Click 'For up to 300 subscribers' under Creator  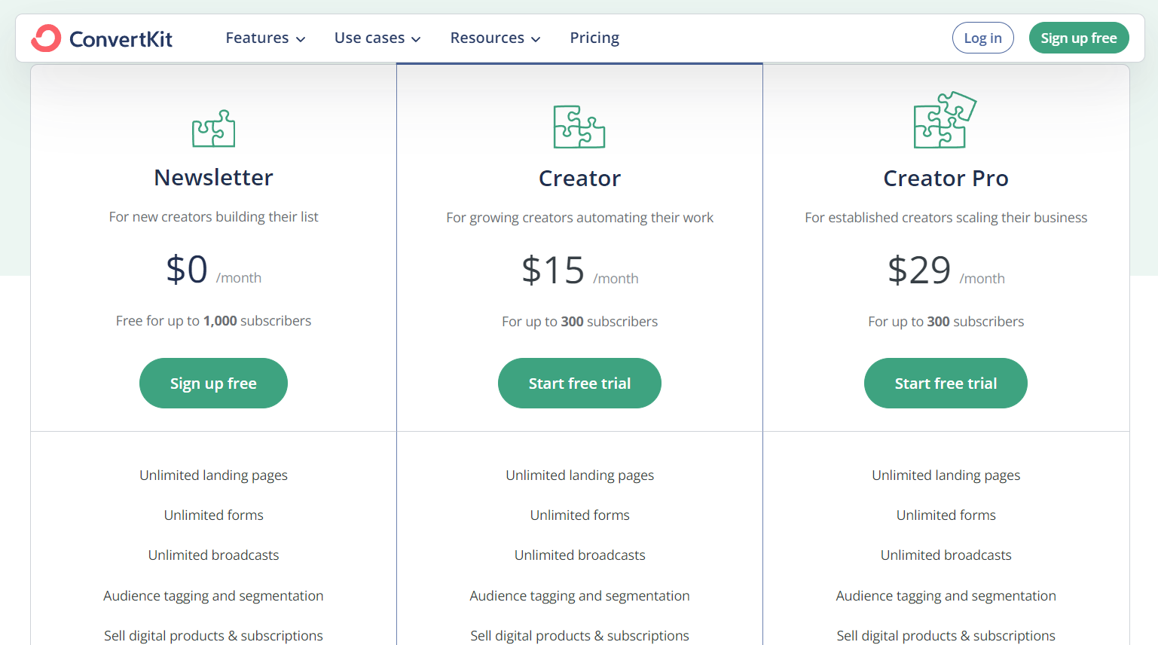tap(579, 322)
